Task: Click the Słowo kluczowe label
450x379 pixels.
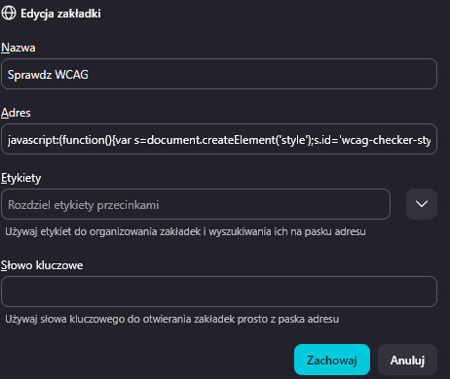Action: pyautogui.click(x=42, y=265)
